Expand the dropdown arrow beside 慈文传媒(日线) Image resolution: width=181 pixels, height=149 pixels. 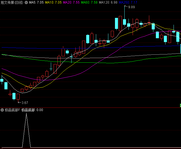click(26, 2)
